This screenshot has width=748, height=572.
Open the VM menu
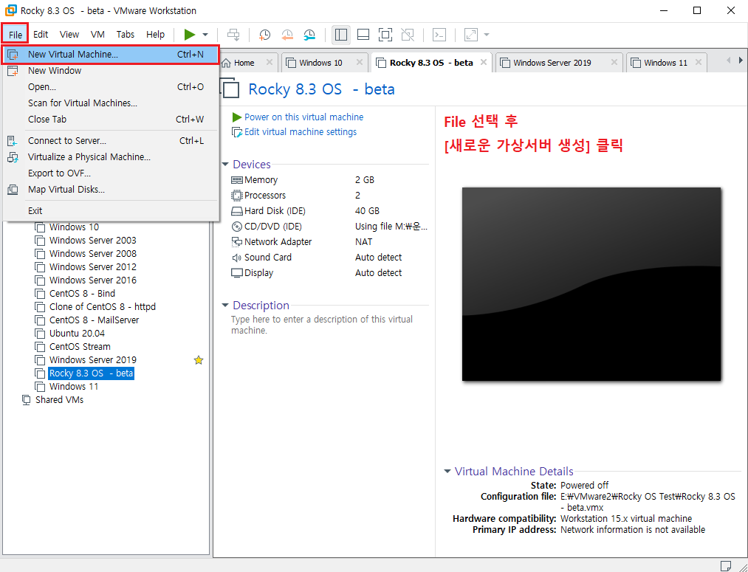click(97, 34)
